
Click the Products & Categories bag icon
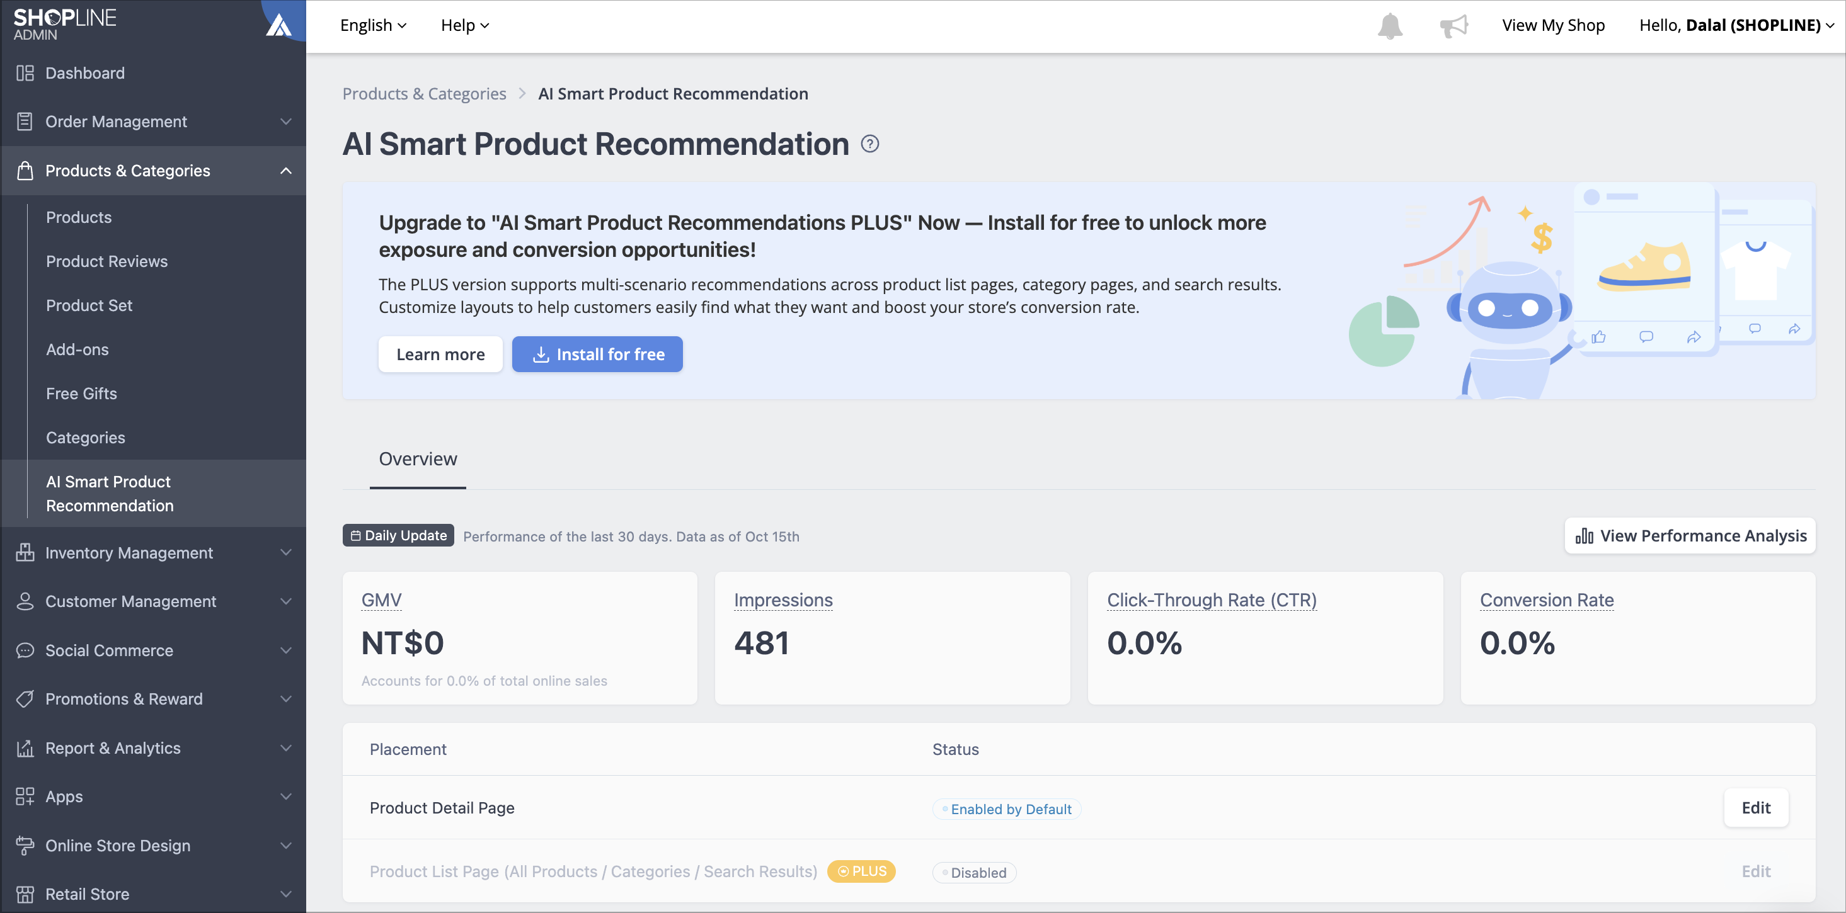tap(25, 171)
